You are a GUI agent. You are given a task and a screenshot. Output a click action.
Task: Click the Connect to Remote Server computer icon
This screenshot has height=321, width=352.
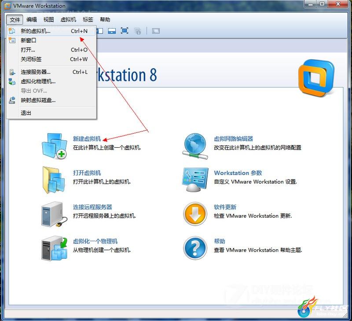(x=54, y=215)
